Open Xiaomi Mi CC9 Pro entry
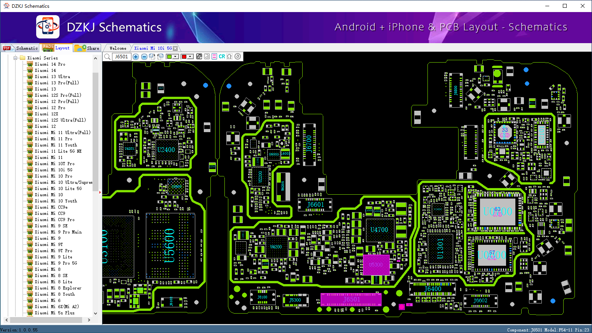 pyautogui.click(x=54, y=220)
